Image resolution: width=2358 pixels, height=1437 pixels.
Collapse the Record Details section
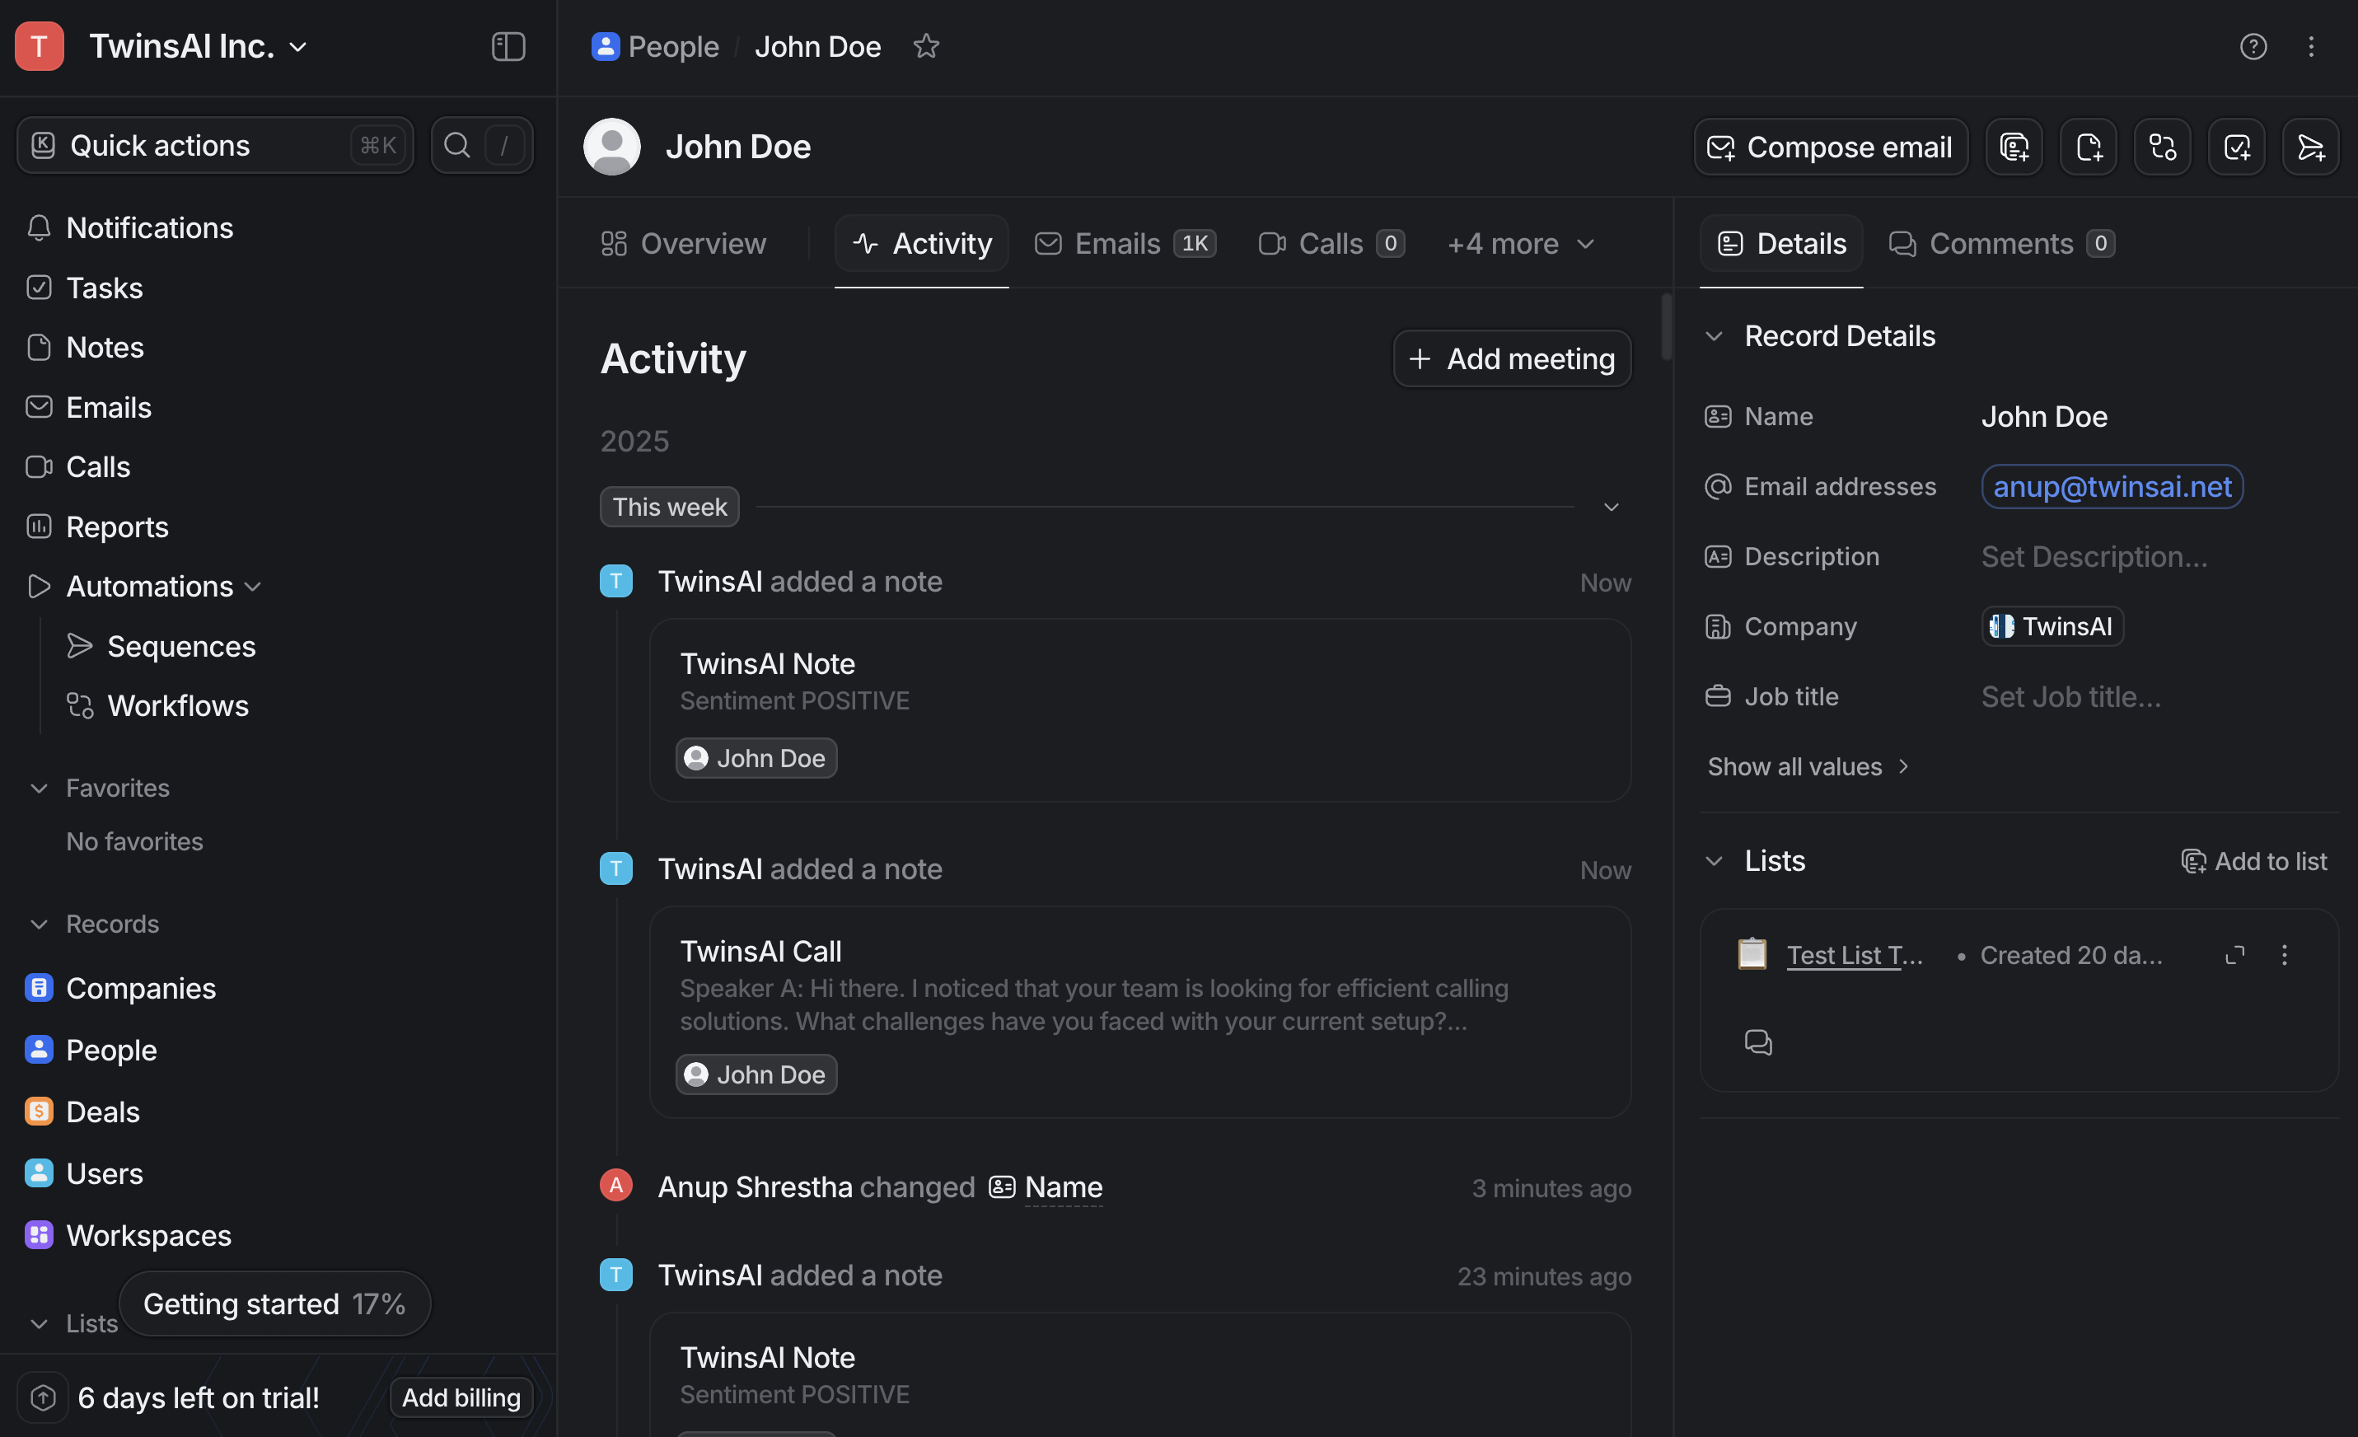coord(1714,336)
